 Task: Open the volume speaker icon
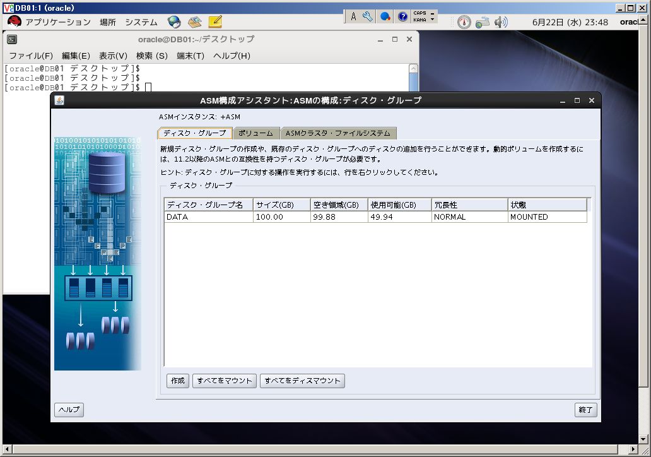(x=501, y=22)
